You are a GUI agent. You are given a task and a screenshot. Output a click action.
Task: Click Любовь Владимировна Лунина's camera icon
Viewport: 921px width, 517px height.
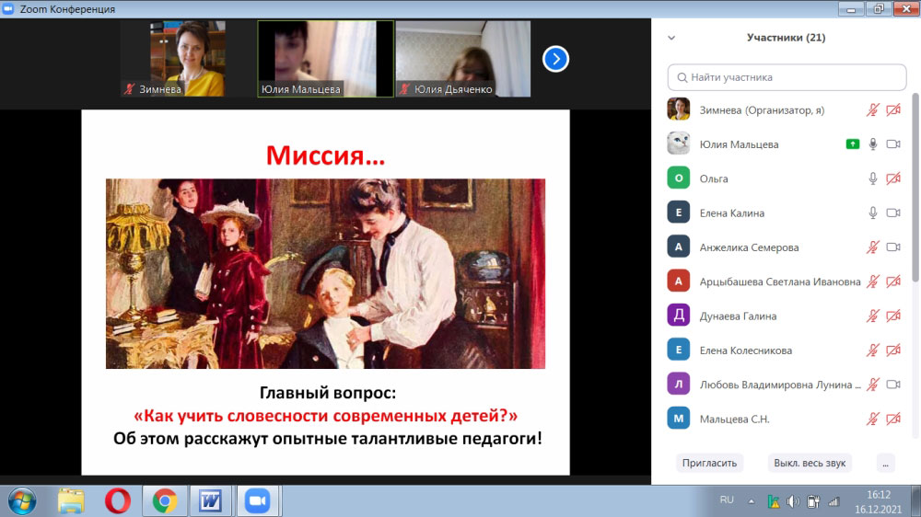click(893, 385)
